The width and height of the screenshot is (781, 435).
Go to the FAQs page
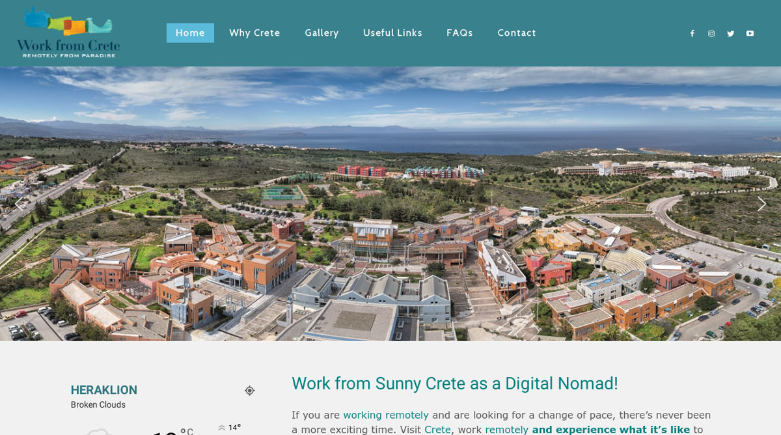(x=459, y=33)
